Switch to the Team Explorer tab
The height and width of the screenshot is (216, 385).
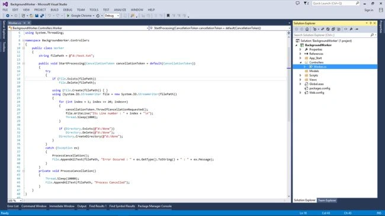click(x=327, y=200)
